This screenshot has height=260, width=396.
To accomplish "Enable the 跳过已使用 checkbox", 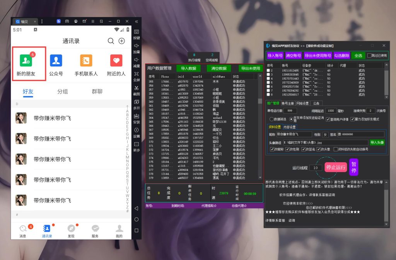I will tap(369, 56).
